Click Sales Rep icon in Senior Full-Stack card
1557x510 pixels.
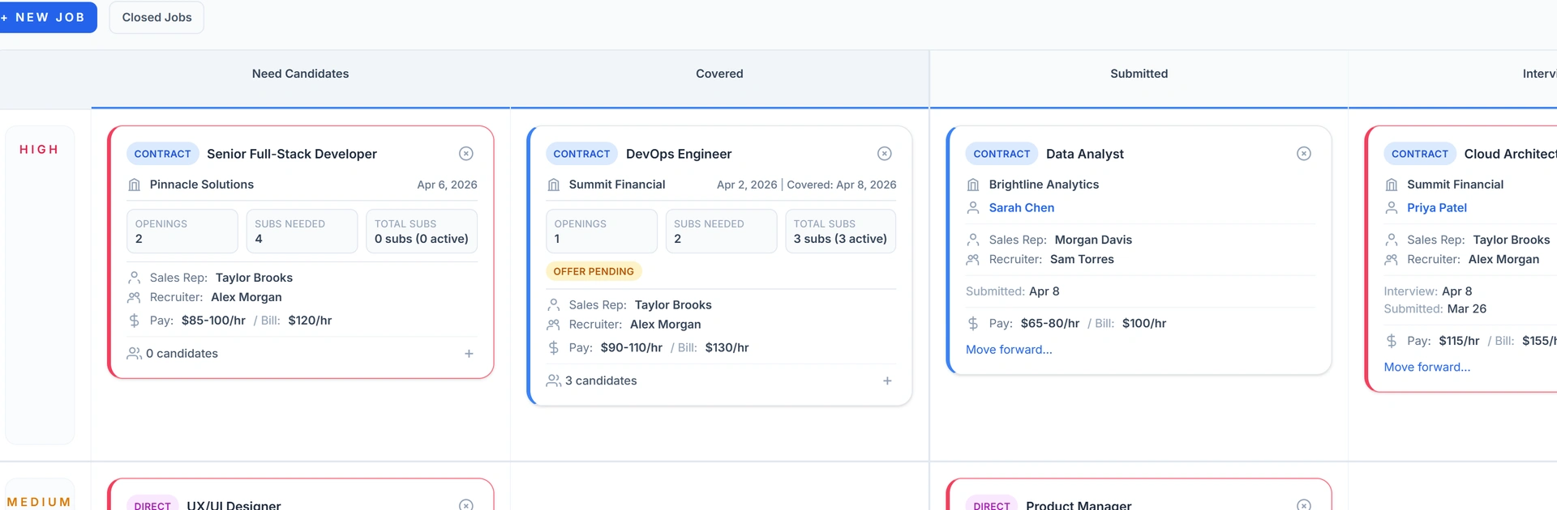pyautogui.click(x=135, y=278)
